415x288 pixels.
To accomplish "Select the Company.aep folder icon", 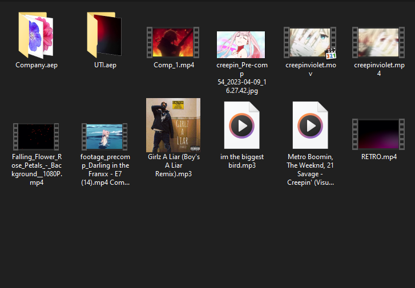I will tap(36, 35).
